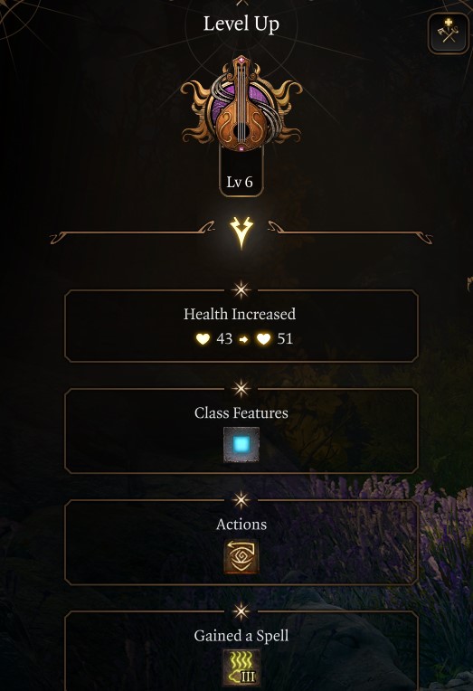Click the heart icon beside 51
Viewport: 473px width, 691px height.
click(263, 339)
